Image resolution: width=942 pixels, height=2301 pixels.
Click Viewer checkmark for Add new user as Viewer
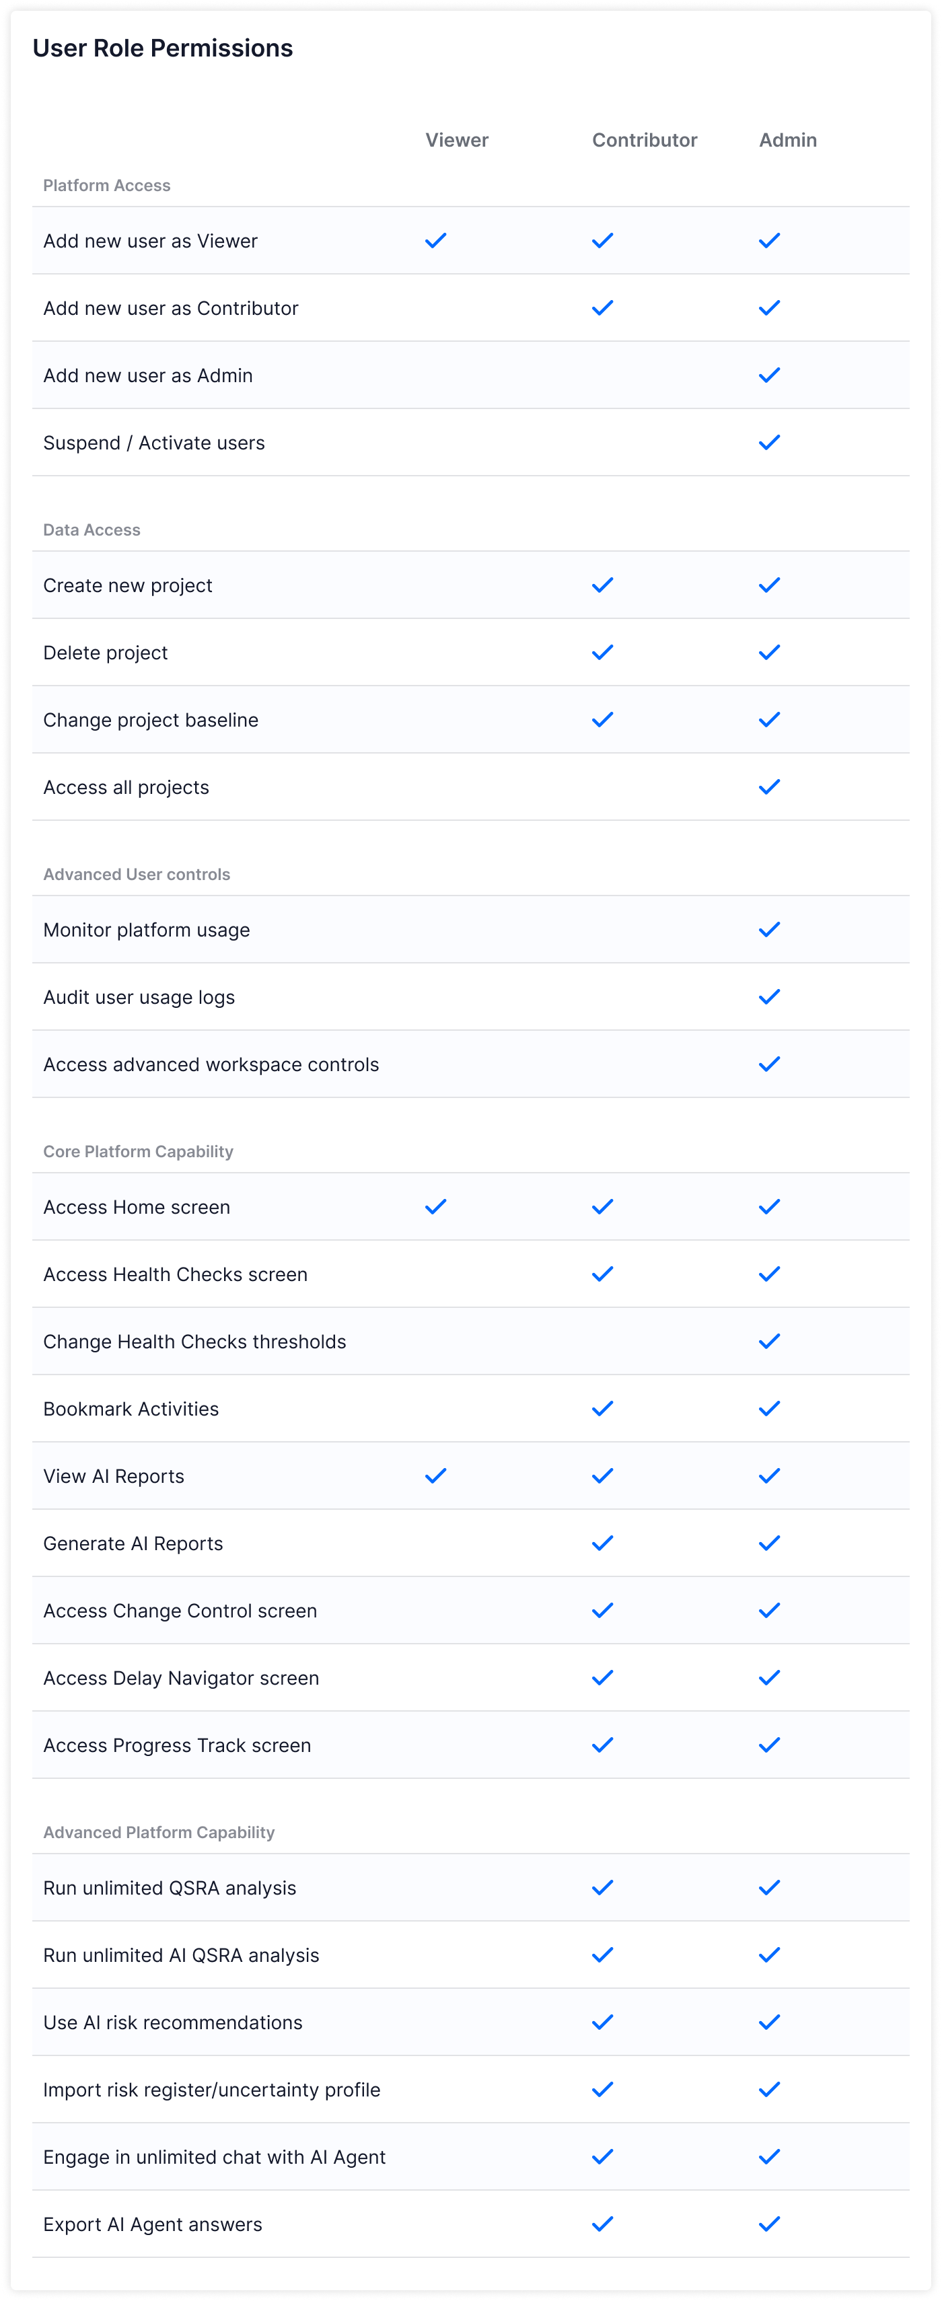pyautogui.click(x=436, y=240)
